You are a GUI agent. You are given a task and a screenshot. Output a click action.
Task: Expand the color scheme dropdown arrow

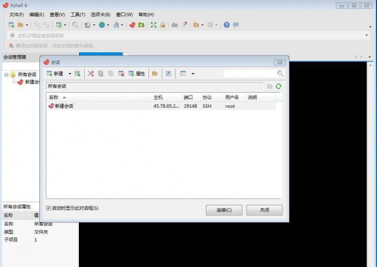(x=94, y=25)
